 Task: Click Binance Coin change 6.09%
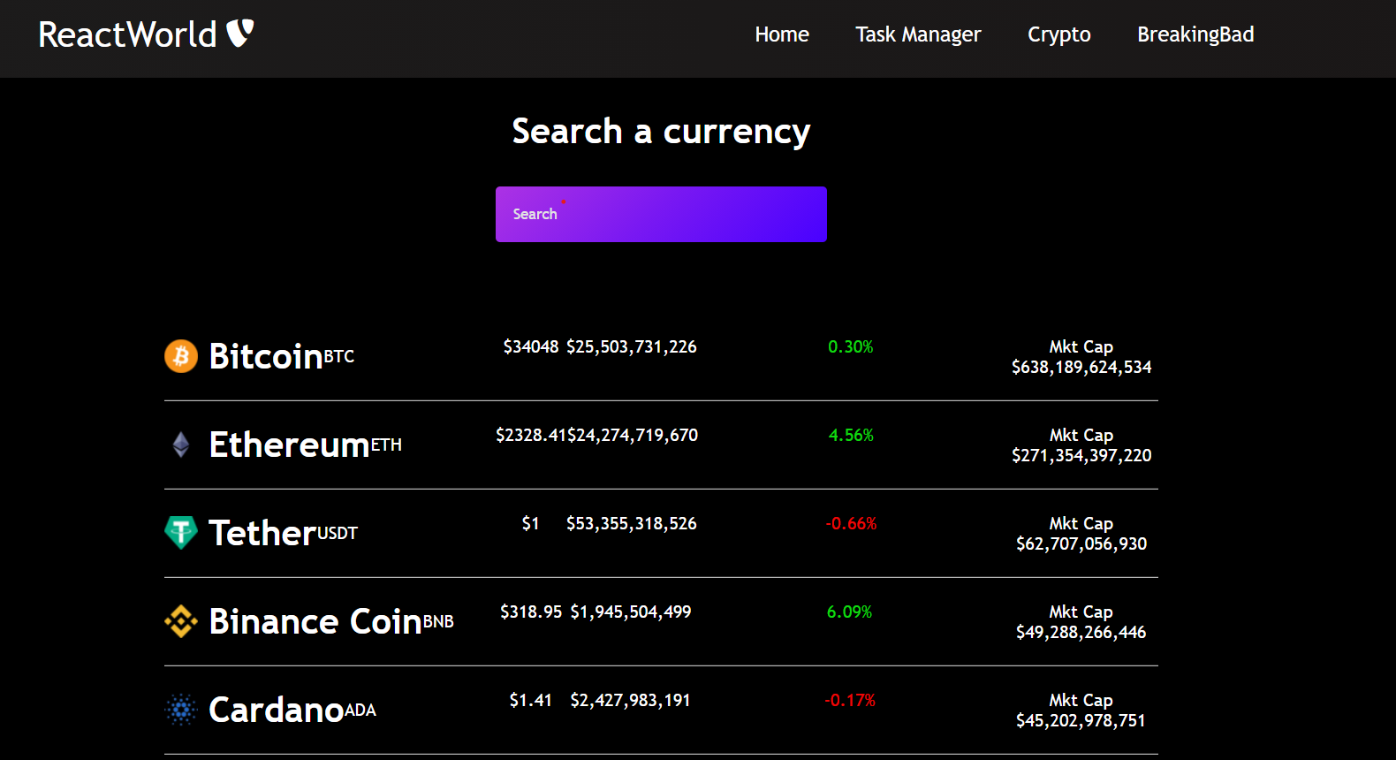coord(850,612)
